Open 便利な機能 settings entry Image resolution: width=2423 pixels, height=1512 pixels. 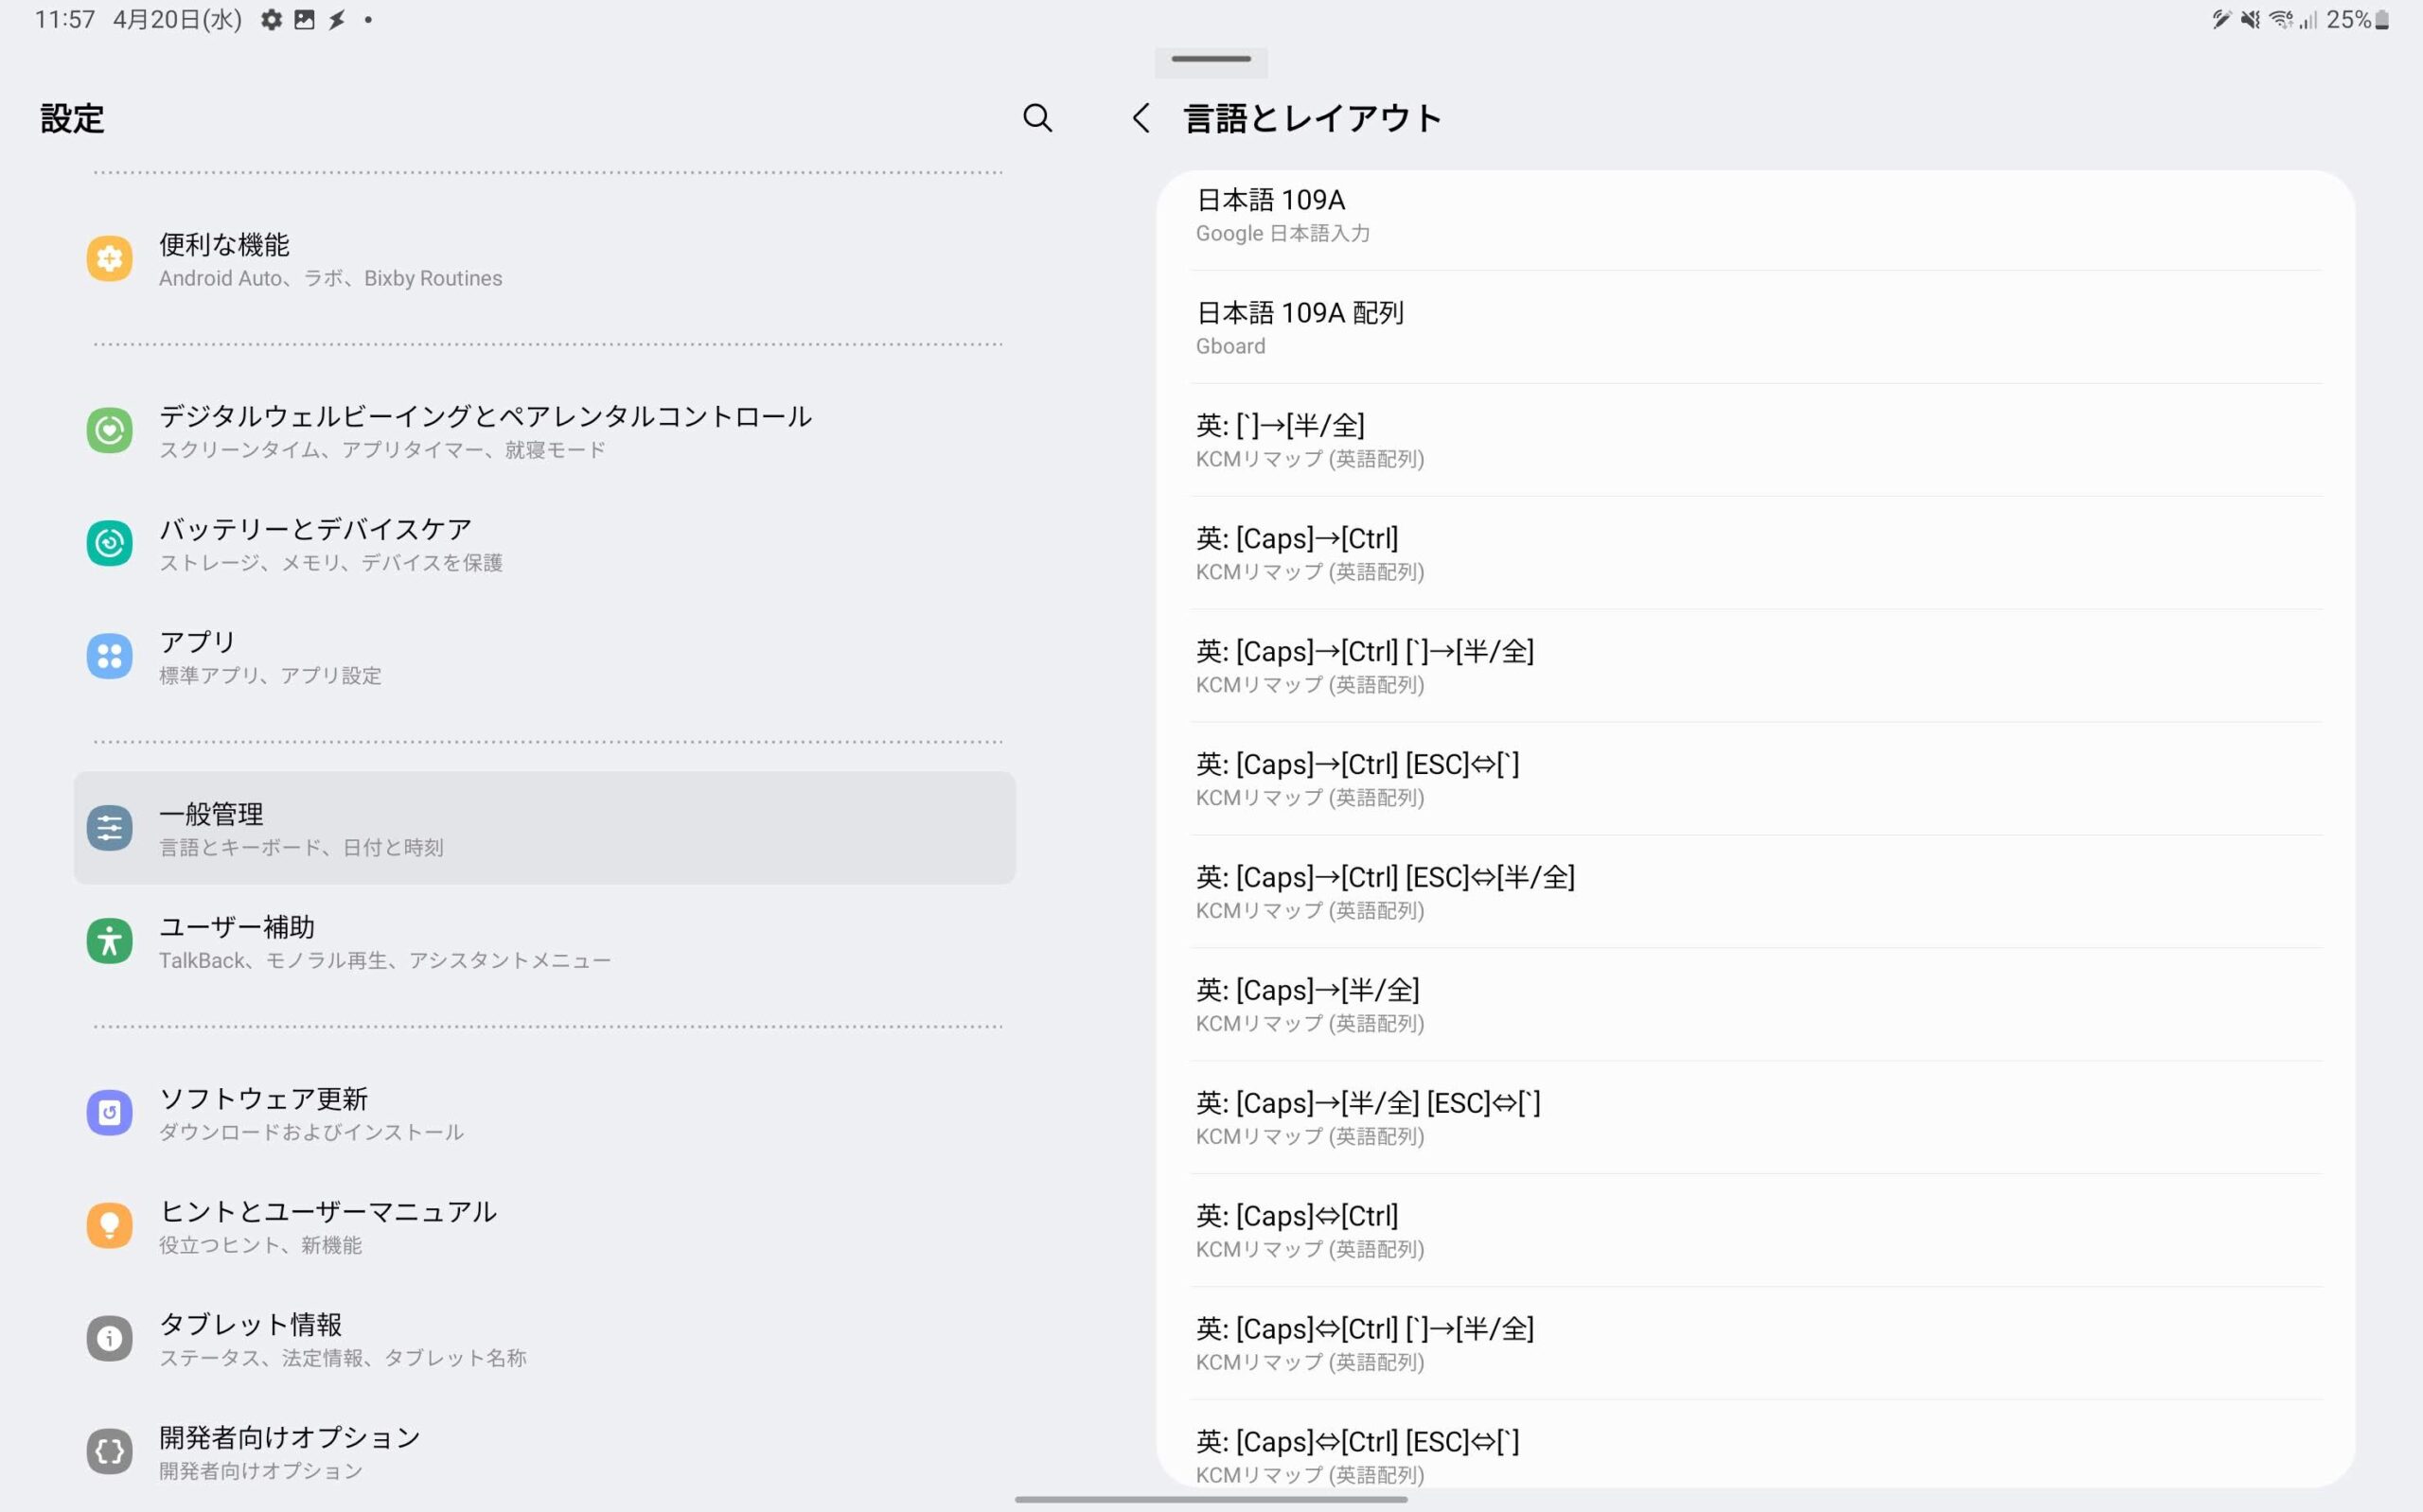545,259
